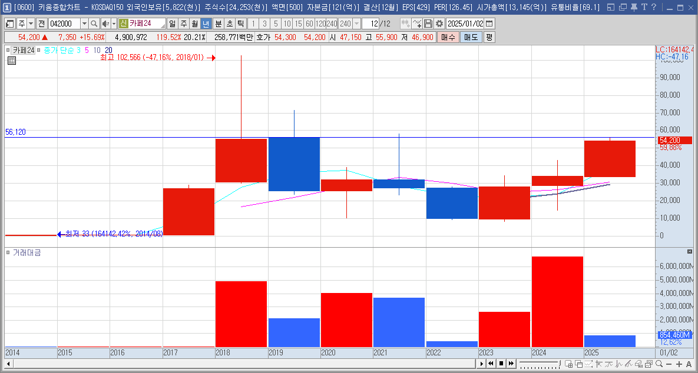This screenshot has height=373, width=698.
Task: Click the 평 button next to 매도
Action: (489, 37)
